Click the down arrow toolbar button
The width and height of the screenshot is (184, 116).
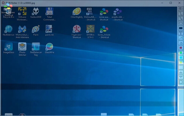(x=181, y=77)
